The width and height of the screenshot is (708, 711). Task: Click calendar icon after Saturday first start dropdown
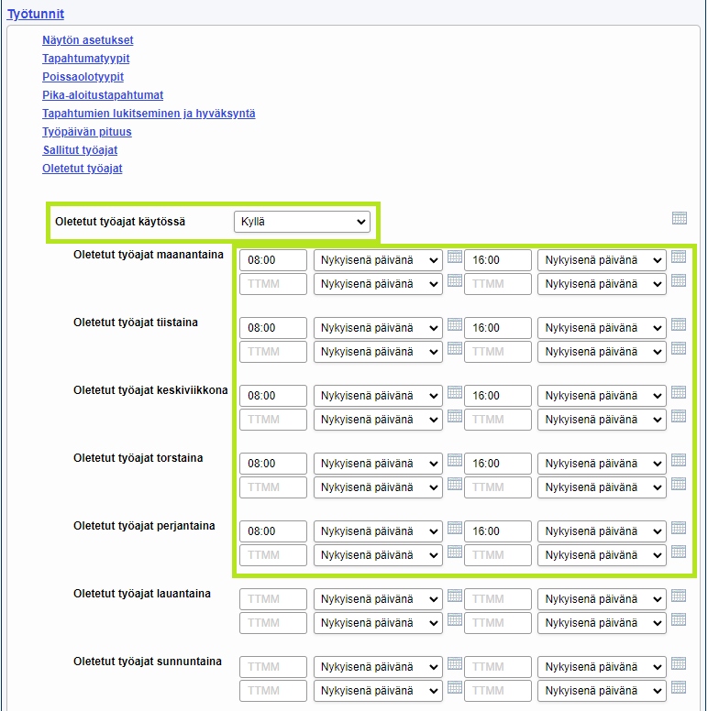454,596
